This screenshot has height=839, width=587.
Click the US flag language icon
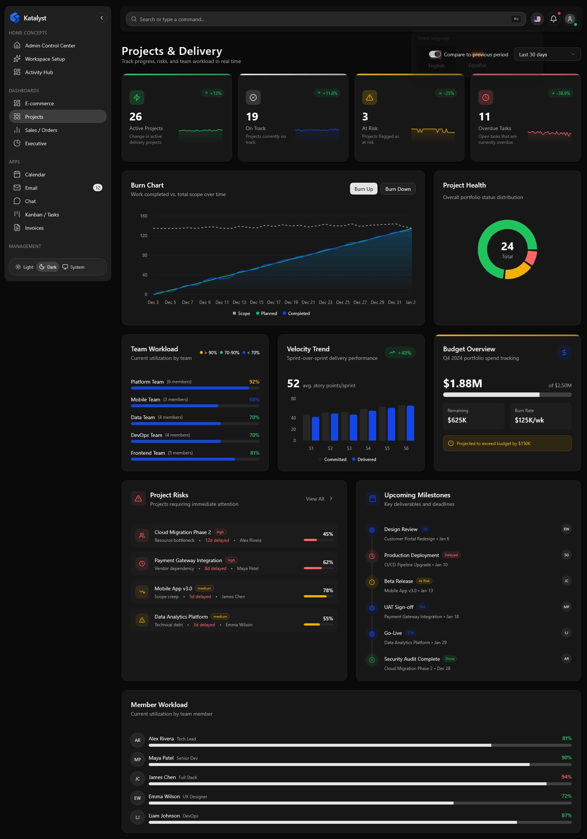[x=537, y=19]
